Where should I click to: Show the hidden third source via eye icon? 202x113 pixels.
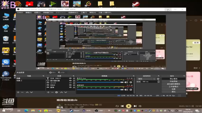tap(70, 83)
